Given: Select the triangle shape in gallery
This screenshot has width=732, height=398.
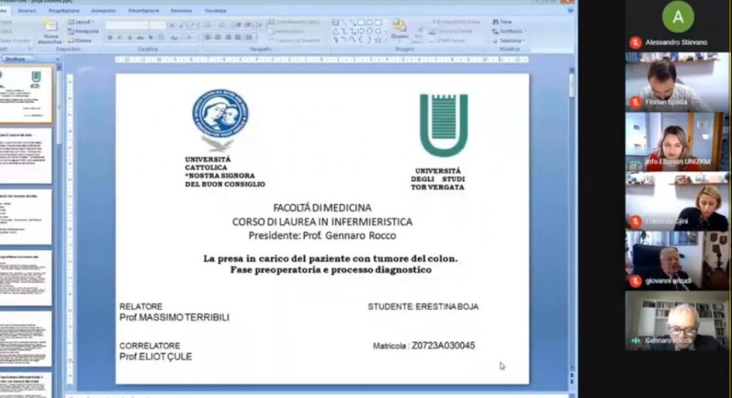Looking at the screenshot, I should pyautogui.click(x=335, y=31).
